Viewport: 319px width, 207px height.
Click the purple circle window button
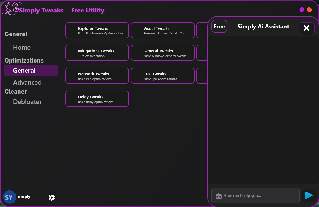click(301, 10)
